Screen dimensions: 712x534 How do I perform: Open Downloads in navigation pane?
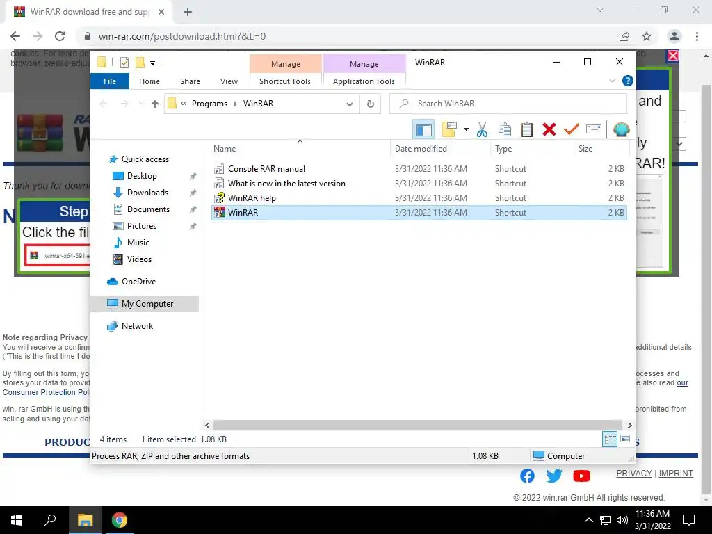pos(147,193)
